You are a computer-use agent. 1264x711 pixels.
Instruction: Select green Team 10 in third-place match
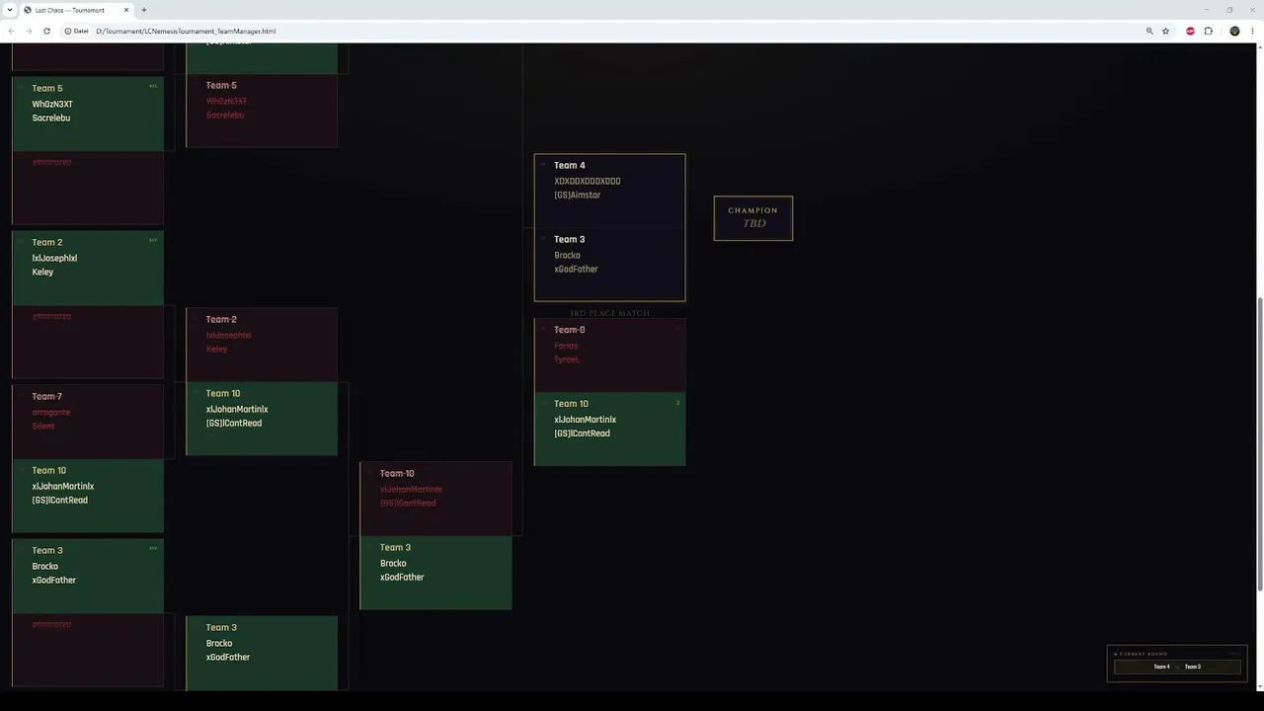[609, 429]
